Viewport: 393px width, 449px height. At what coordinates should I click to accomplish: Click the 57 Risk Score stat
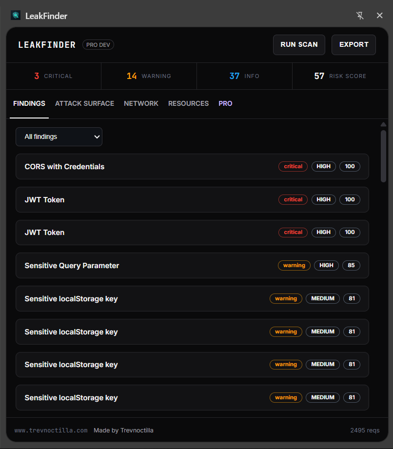340,76
